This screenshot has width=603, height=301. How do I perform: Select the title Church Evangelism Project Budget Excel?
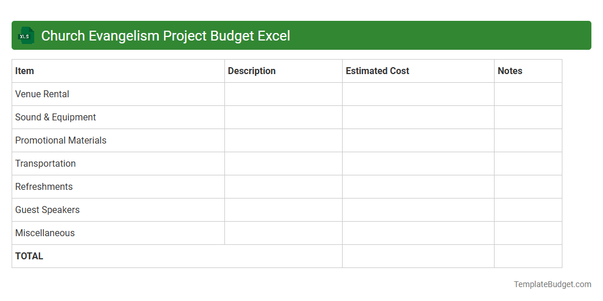point(165,36)
